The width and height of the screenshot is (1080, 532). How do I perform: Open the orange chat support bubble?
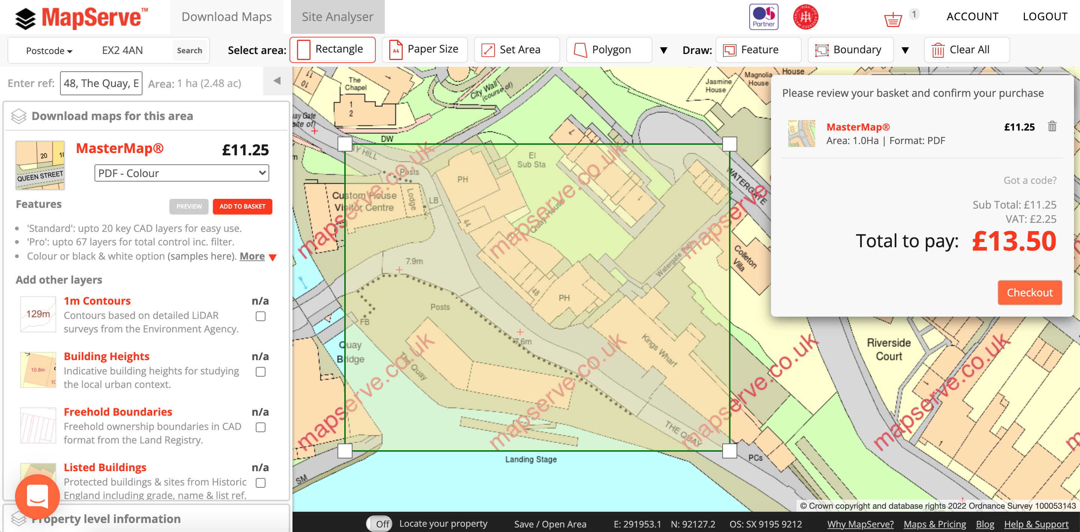coord(37,496)
